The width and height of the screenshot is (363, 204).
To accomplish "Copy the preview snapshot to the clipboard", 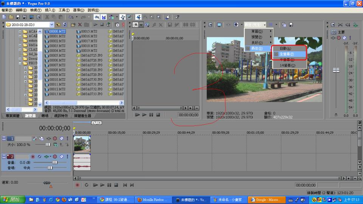I will [x=284, y=25].
